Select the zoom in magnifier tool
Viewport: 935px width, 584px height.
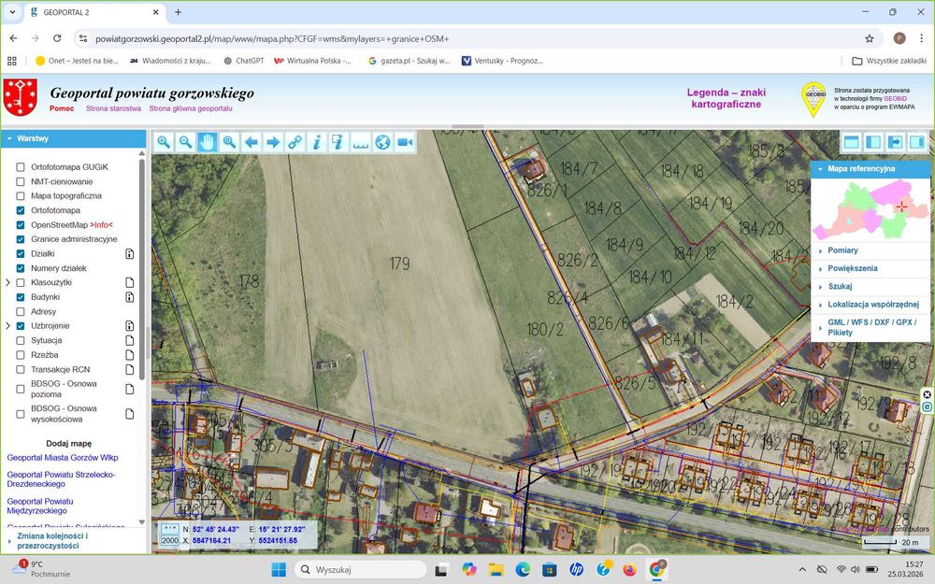click(x=164, y=142)
